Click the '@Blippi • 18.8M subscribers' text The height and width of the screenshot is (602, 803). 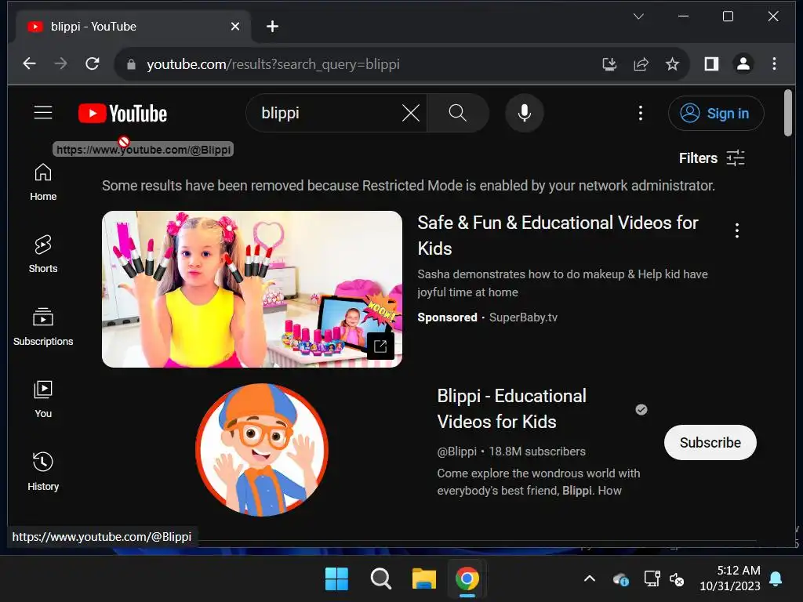pyautogui.click(x=511, y=451)
